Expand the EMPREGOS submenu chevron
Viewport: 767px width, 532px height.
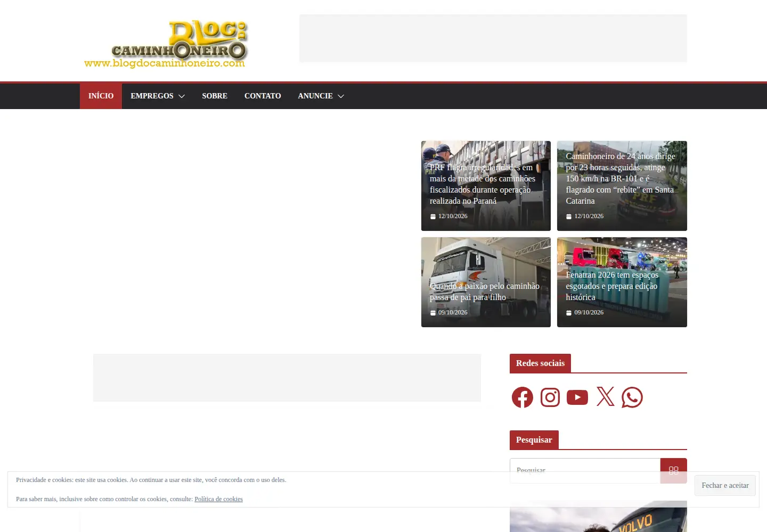(182, 96)
